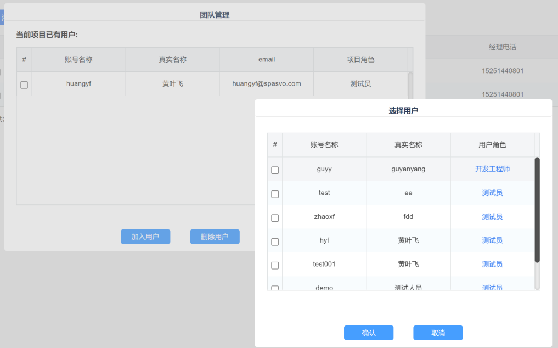The image size is (558, 348).
Task: Click the 删除用户 button
Action: (x=215, y=237)
